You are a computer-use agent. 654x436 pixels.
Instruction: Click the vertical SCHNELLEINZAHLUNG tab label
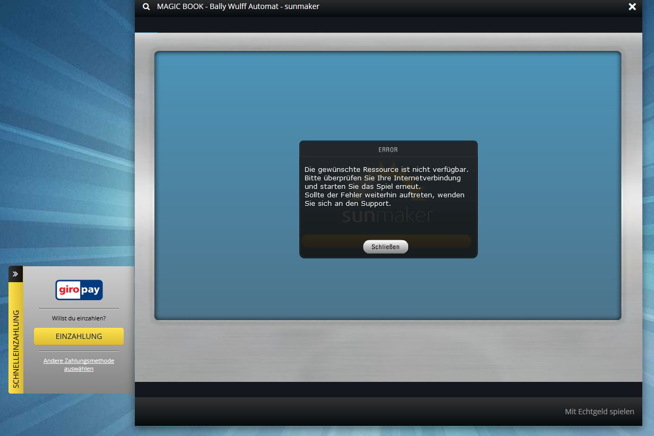16,349
